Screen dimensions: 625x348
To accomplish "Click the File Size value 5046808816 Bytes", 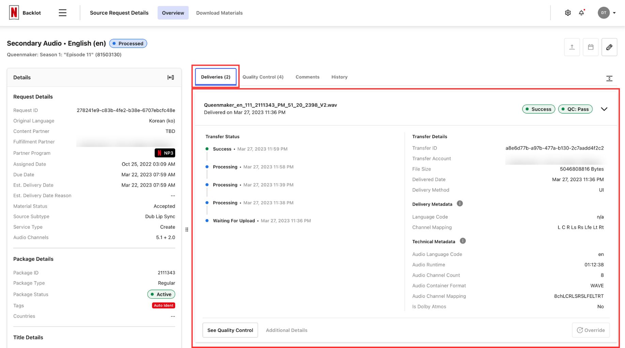I will pos(582,169).
